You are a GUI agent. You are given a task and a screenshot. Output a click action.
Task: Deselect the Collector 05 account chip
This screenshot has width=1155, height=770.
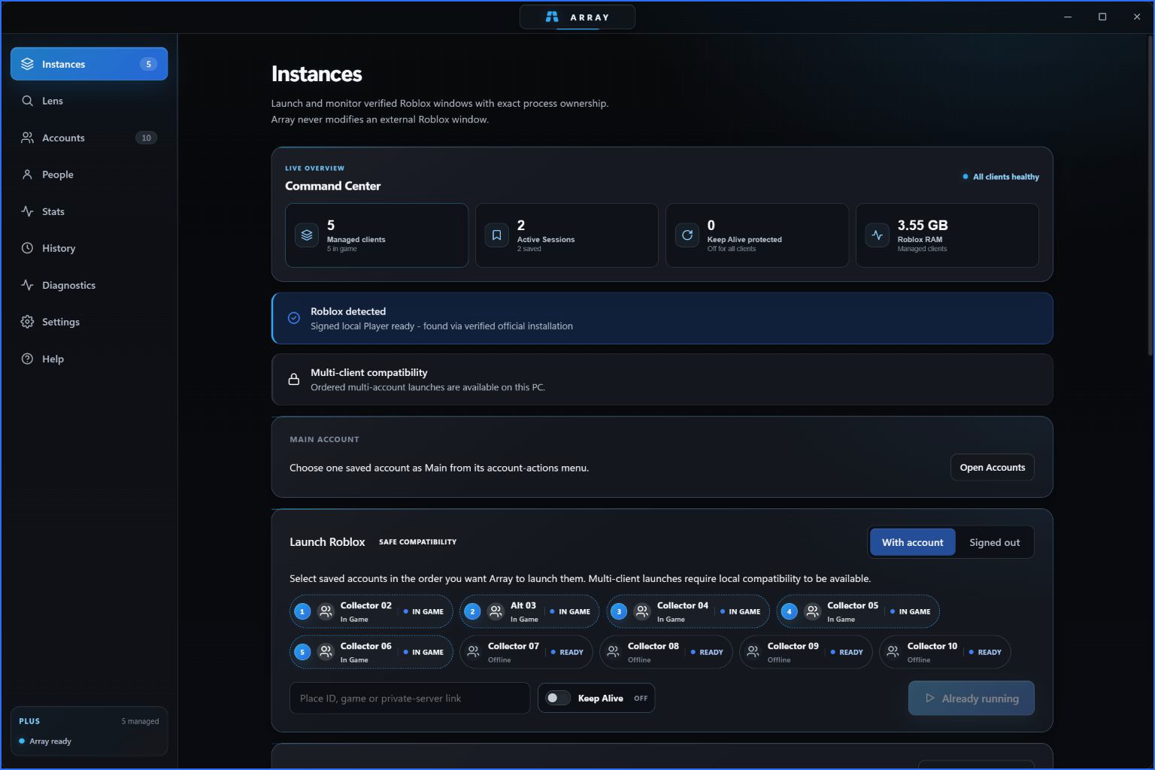pos(858,611)
